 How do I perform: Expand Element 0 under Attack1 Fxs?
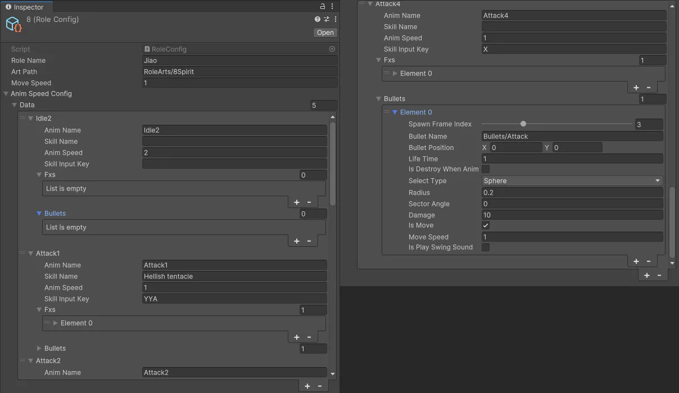(x=56, y=323)
